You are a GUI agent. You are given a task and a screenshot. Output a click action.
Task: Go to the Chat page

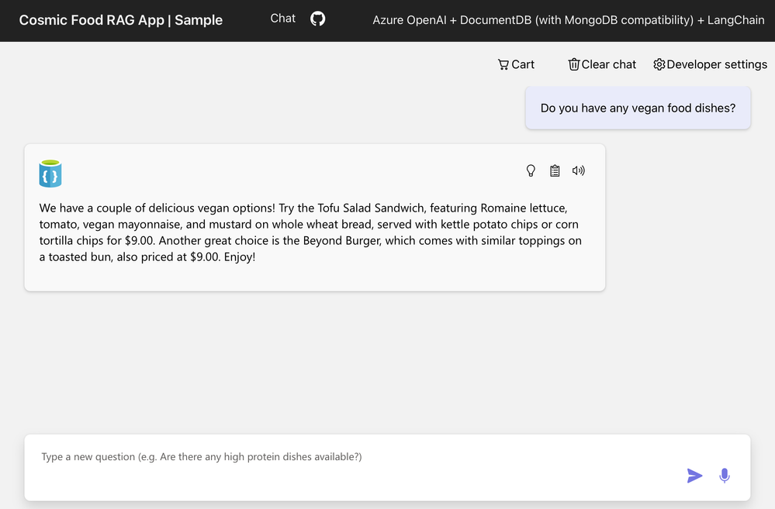point(282,19)
